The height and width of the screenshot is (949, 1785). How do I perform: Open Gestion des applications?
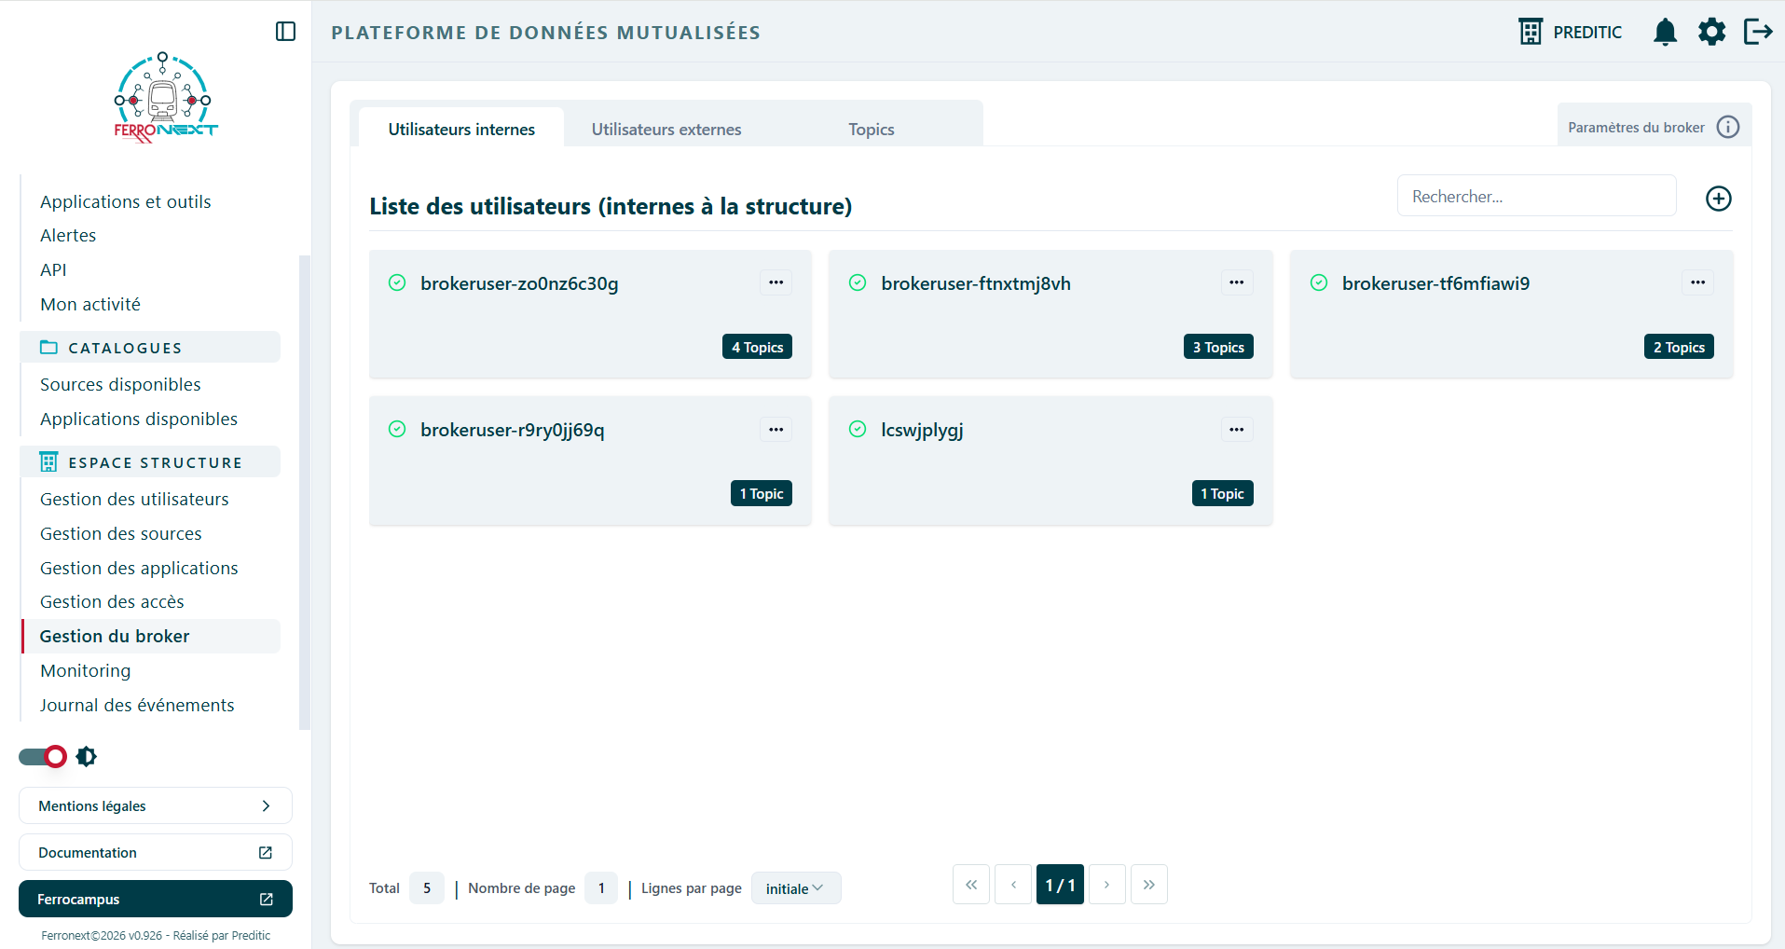[139, 568]
